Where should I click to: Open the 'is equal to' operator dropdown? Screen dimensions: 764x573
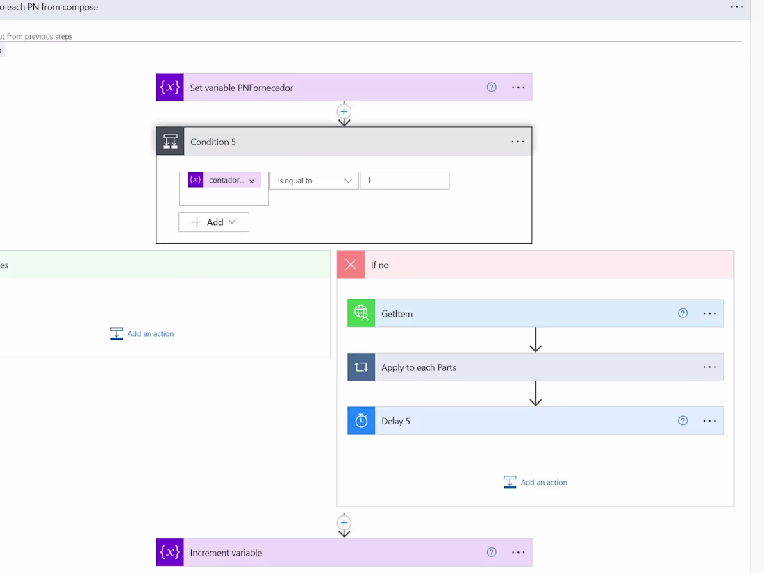tap(314, 180)
